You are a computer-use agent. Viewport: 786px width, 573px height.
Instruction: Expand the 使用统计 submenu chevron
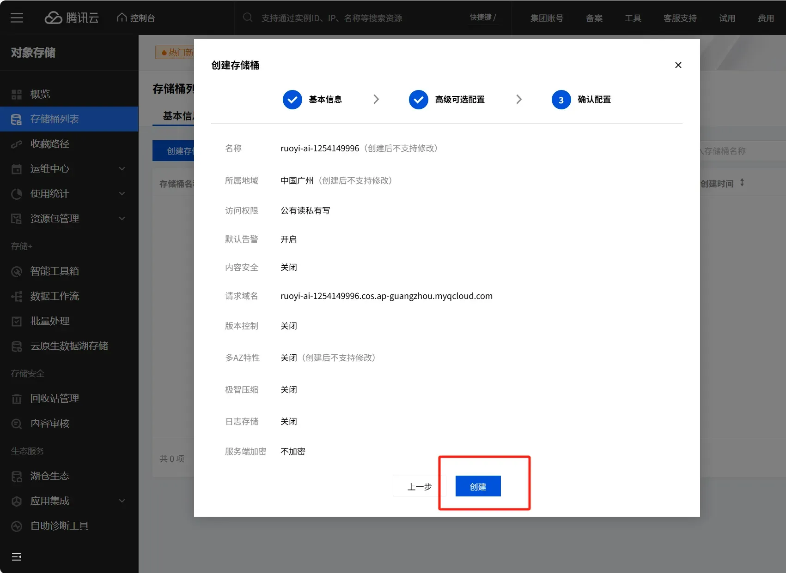tap(122, 194)
